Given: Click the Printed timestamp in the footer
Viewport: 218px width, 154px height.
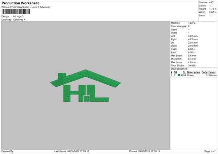Looking at the screenshot, I should pos(145,151).
